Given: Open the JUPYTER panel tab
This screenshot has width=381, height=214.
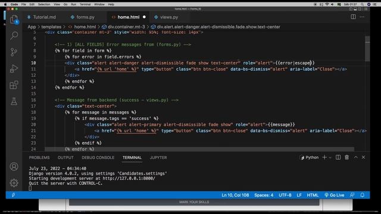Looking at the screenshot, I should (158, 158).
